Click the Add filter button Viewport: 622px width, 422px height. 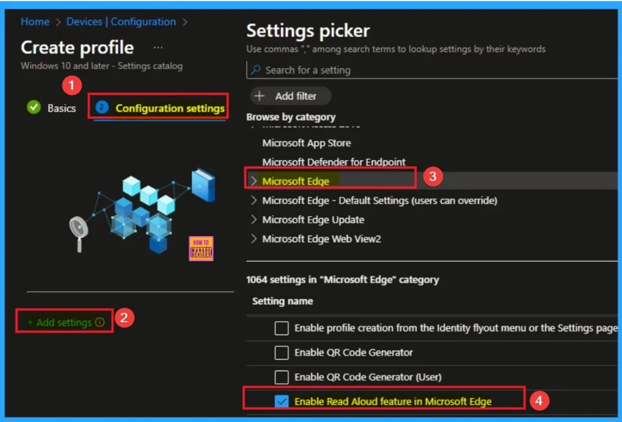pos(291,96)
